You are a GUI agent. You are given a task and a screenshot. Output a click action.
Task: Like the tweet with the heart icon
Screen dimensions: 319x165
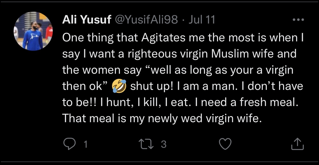[x=226, y=144]
